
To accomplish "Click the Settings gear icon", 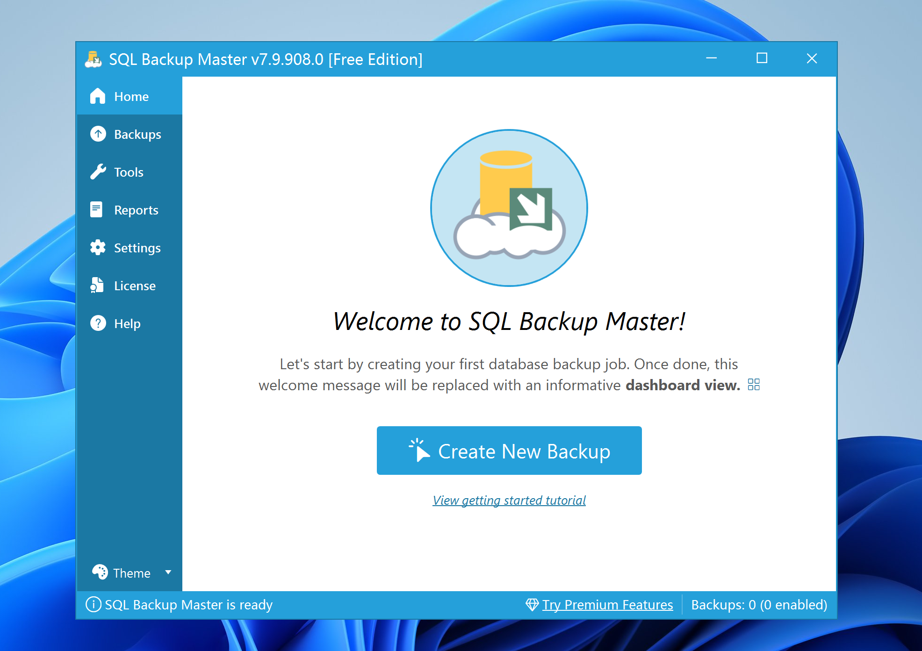I will [98, 247].
